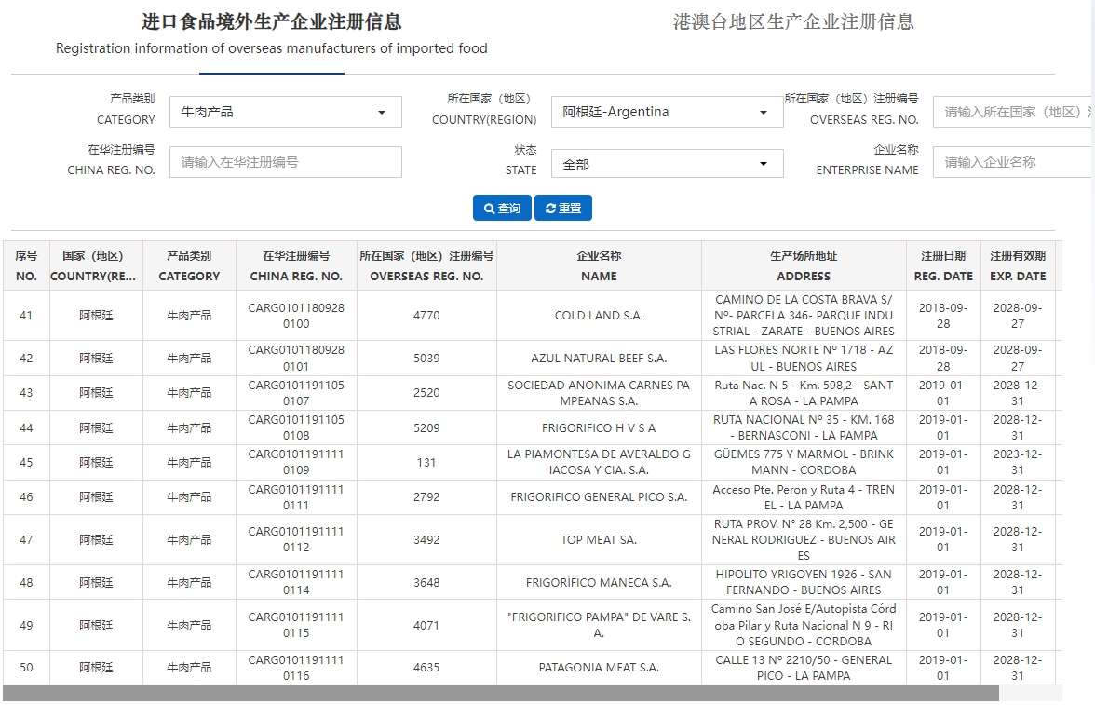Click the OVERSEAS REG. NO. input field
Screen dimensions: 1095x705
tap(1011, 111)
